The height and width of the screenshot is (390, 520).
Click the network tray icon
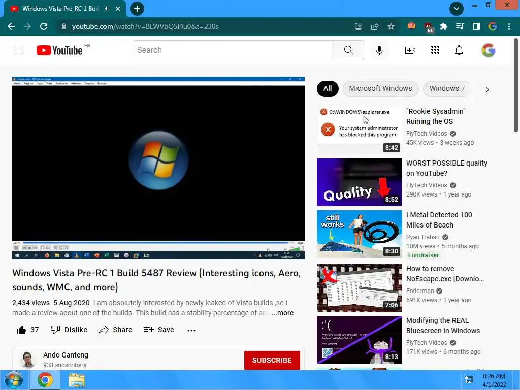coord(469,380)
